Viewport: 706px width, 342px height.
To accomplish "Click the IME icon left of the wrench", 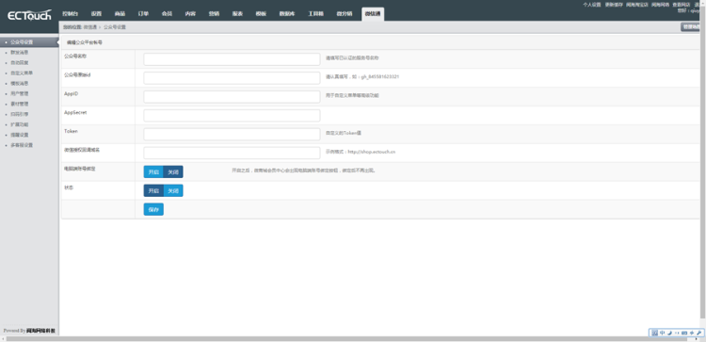I will pyautogui.click(x=692, y=333).
